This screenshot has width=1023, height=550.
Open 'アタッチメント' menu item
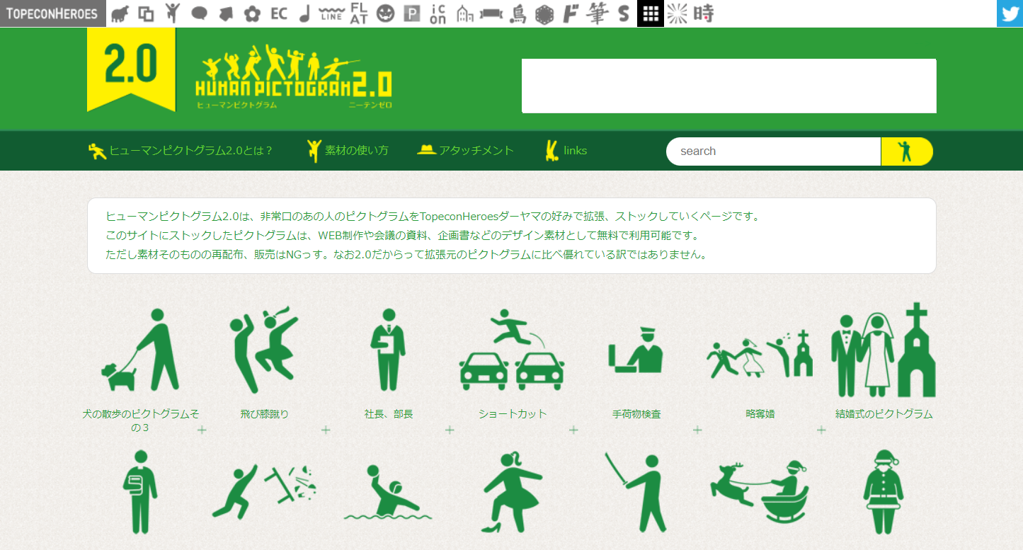click(x=466, y=150)
